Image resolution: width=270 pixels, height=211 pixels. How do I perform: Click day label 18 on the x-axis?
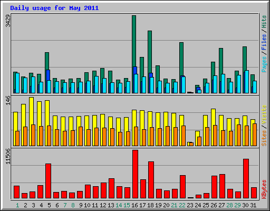click(x=150, y=205)
